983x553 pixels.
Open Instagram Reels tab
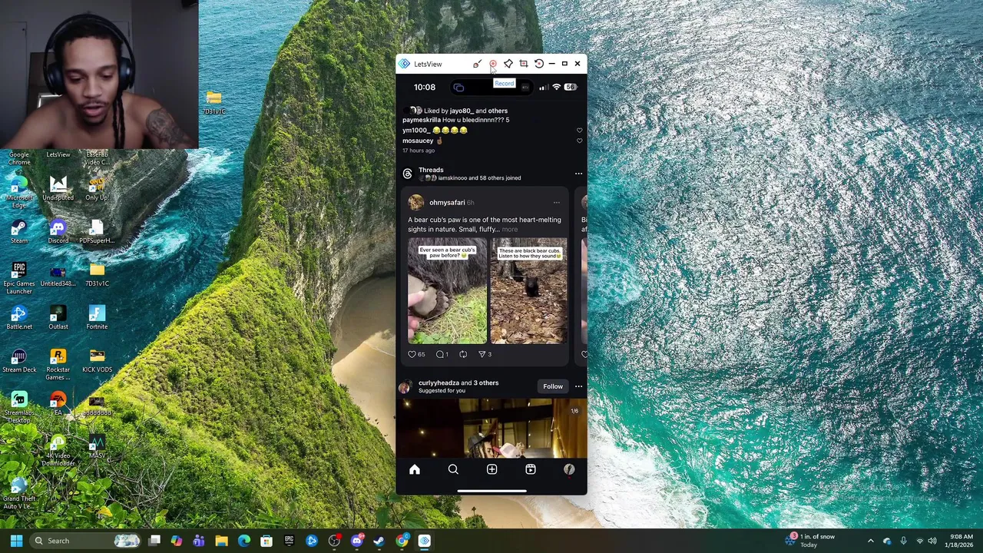pos(530,469)
